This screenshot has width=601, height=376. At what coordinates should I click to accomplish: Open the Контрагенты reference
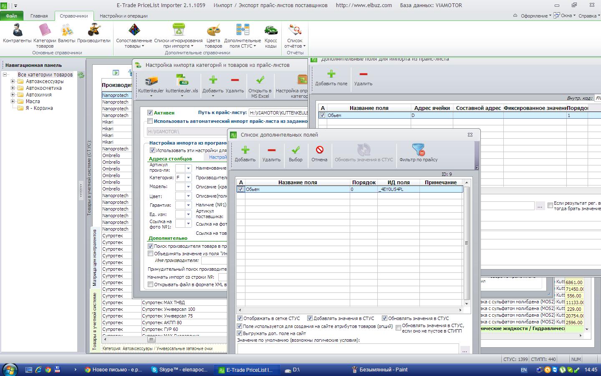pos(17,33)
